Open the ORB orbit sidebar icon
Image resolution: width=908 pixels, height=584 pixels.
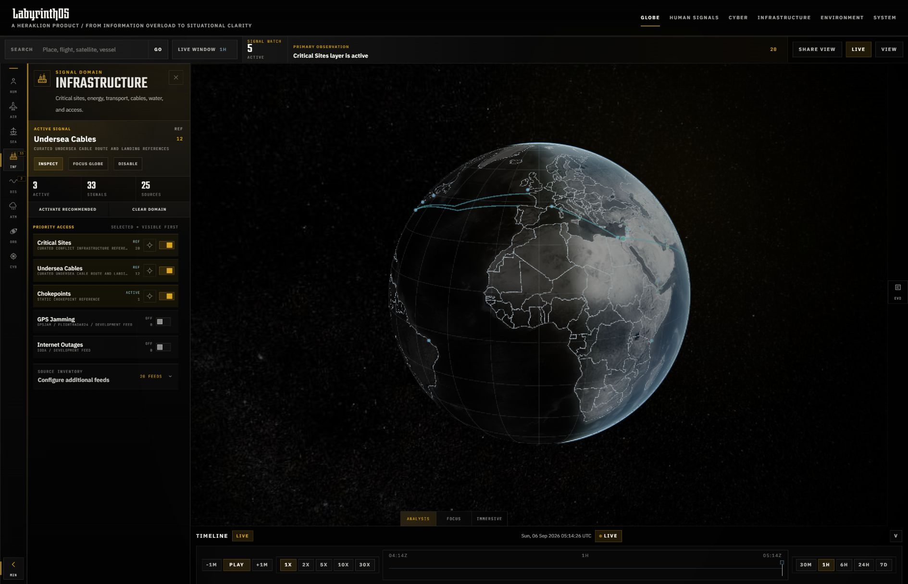13,235
